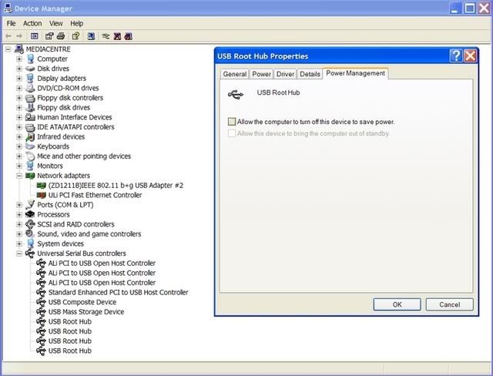493x376 pixels.
Task: Collapse the Network adapters node
Action: (18, 176)
